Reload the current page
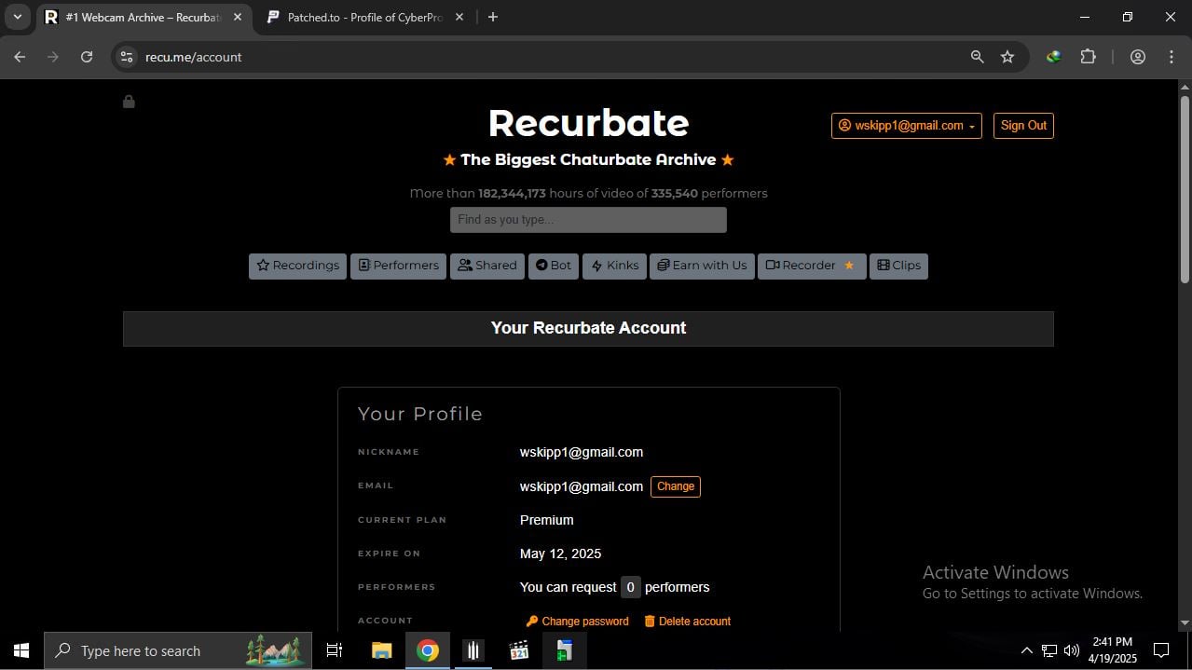 [87, 57]
